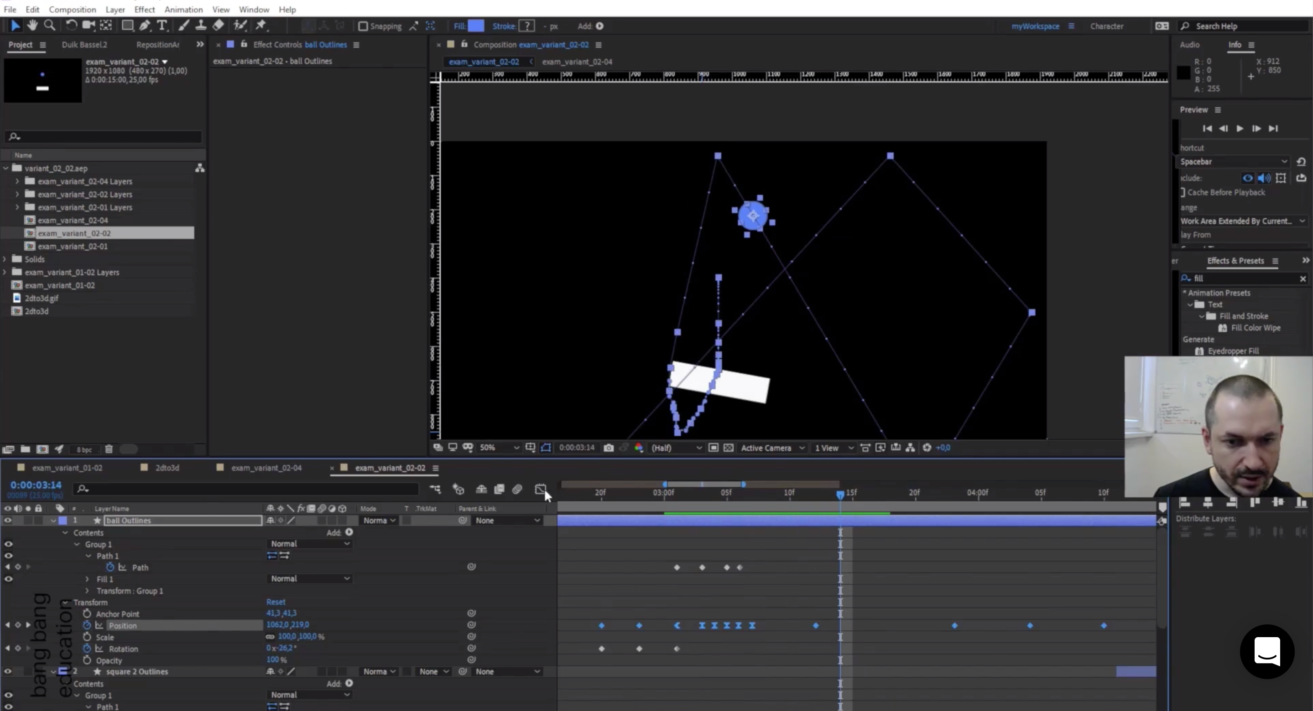Drag the playhead timeline marker to new position
Image resolution: width=1313 pixels, height=711 pixels.
840,493
